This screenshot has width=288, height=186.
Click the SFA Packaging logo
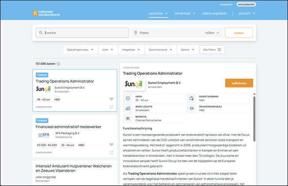click(x=44, y=135)
